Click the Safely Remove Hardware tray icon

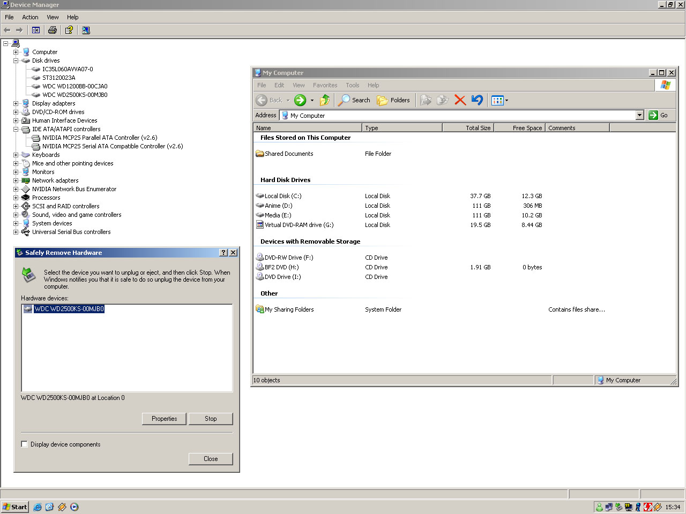pyautogui.click(x=618, y=507)
